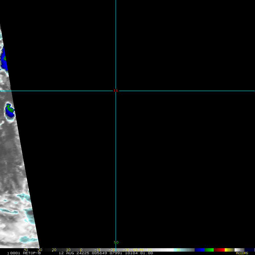This screenshot has width=255, height=255.
Task: Click the dark red segment of the color bar
Action: (x=219, y=250)
